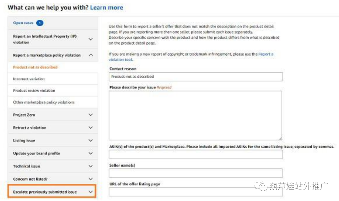The width and height of the screenshot is (339, 201).
Task: Expand the Project Zero chevron
Action: point(91,115)
